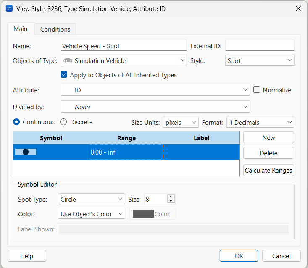Viewport: 308px width, 268px height.
Task: Click the Name field containing Vehicle Speed - Spot
Action: [x=124, y=46]
